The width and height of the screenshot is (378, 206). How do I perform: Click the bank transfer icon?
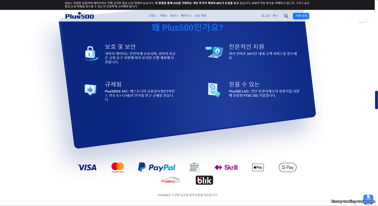click(x=195, y=167)
